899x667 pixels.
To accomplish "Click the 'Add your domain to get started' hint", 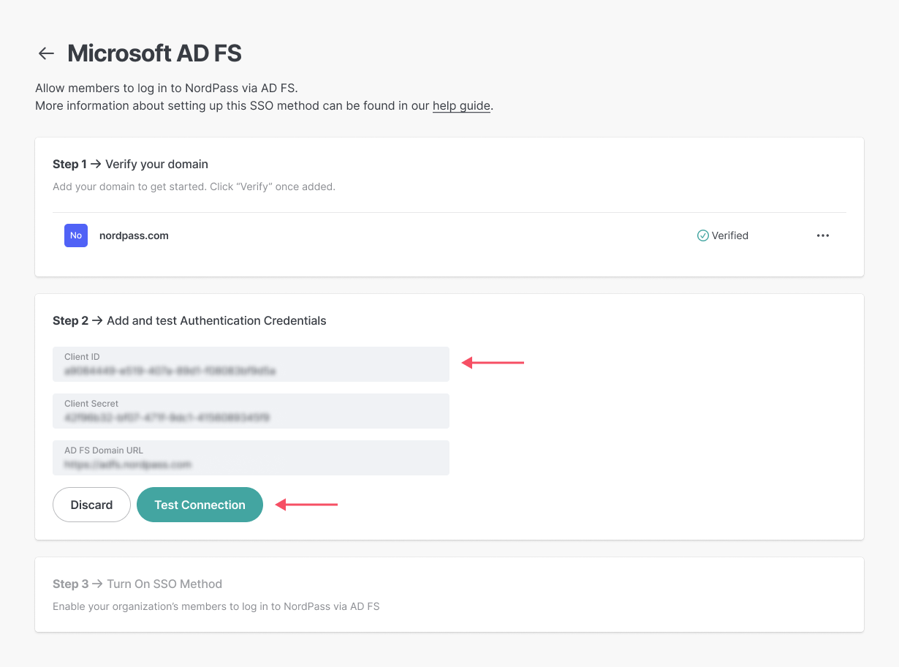I will click(x=194, y=186).
